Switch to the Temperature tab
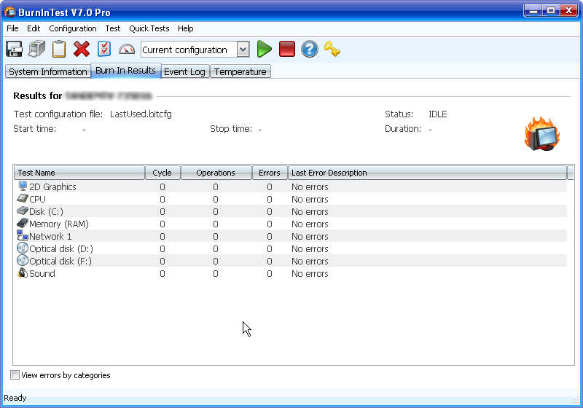The image size is (583, 408). coord(240,71)
